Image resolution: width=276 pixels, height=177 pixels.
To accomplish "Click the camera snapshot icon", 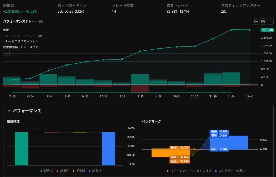I will (x=263, y=21).
